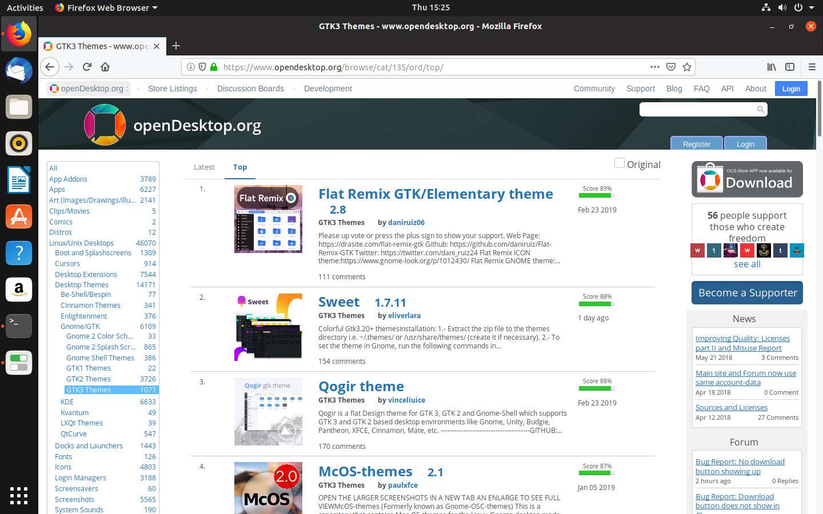823x514 pixels.
Task: Tick the Original checkbox
Action: pyautogui.click(x=619, y=163)
